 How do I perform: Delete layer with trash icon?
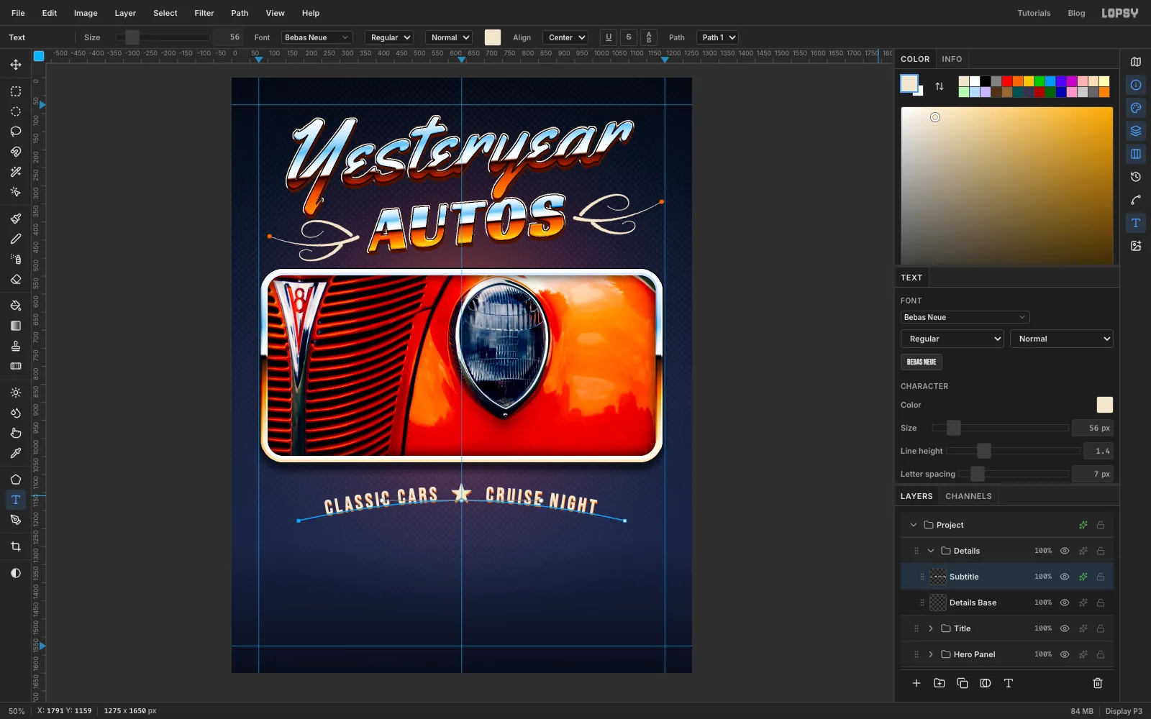[1098, 683]
